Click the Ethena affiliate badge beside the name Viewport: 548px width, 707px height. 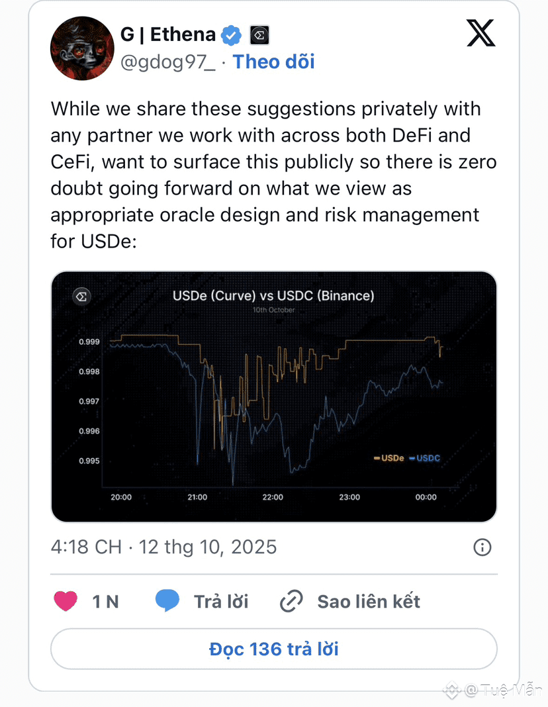click(259, 35)
